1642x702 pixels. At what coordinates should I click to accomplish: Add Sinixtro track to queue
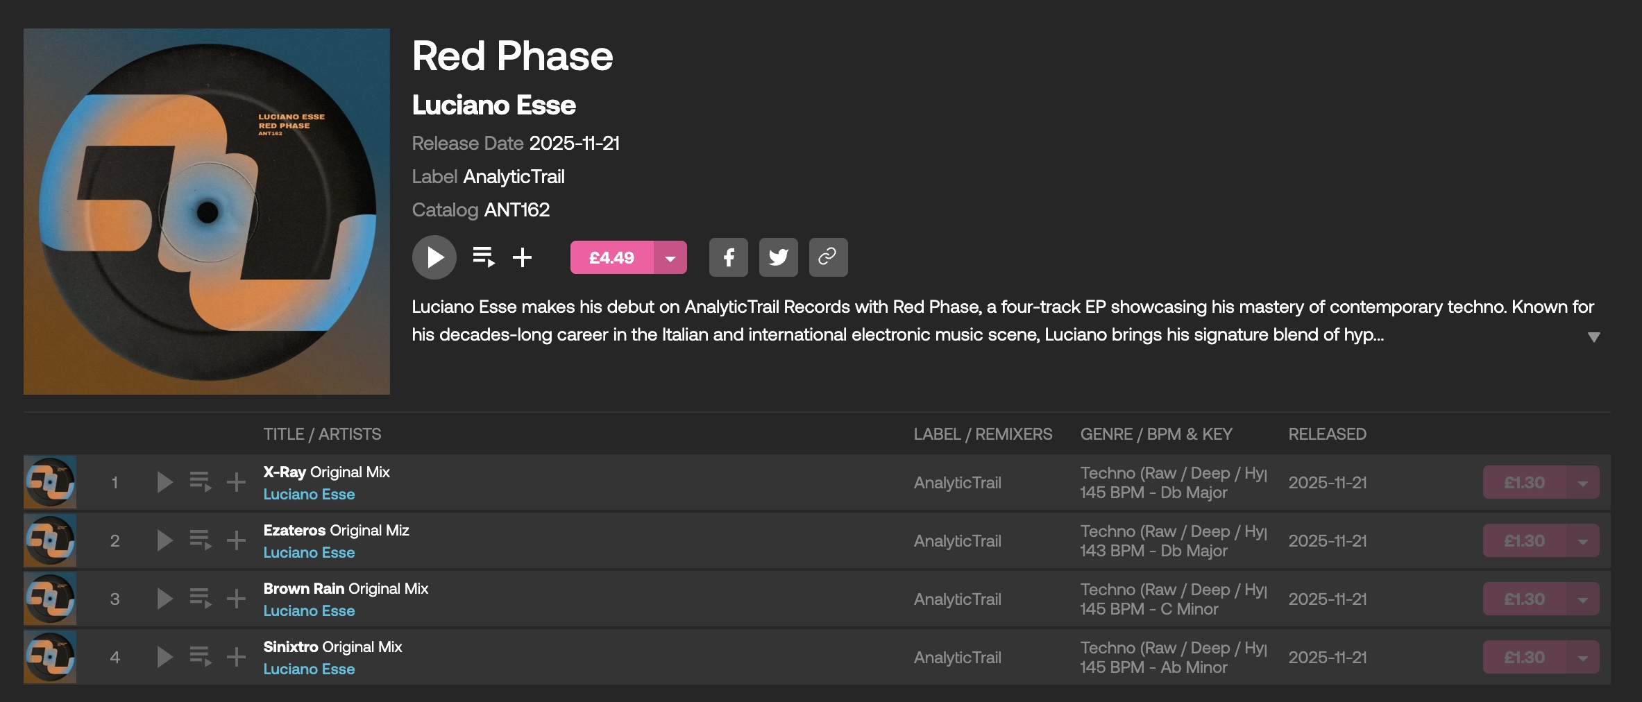(200, 657)
